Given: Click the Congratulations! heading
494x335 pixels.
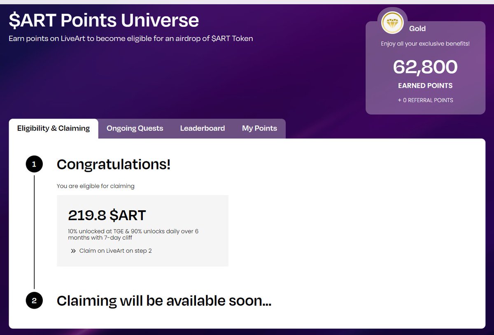Looking at the screenshot, I should coord(114,165).
